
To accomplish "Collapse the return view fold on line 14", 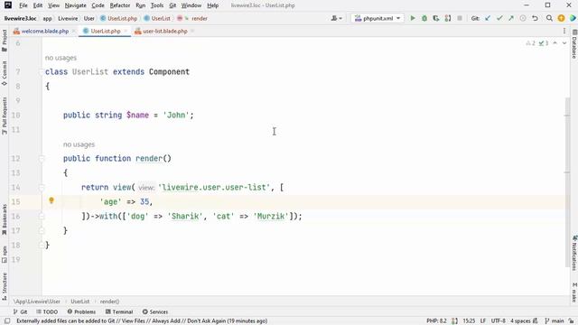I will tap(42, 187).
